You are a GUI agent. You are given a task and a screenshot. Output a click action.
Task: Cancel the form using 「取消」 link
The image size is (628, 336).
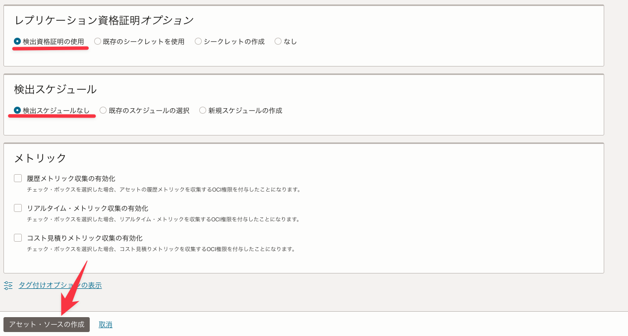105,324
